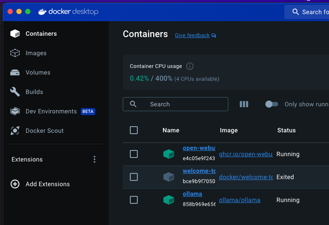The height and width of the screenshot is (225, 329).
Task: Click container ID 858b969e656
Action: (x=199, y=204)
